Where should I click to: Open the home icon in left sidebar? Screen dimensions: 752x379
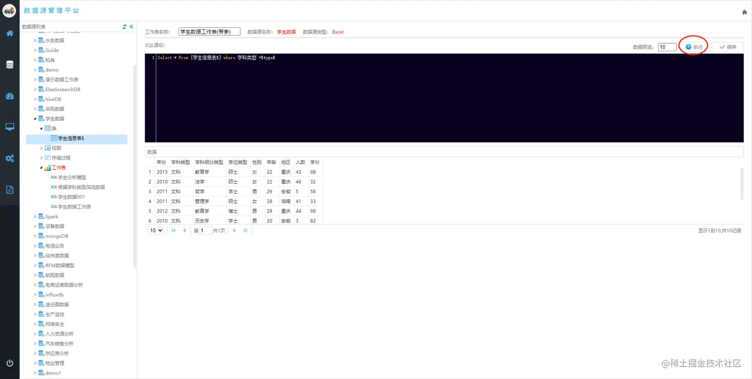(x=9, y=33)
